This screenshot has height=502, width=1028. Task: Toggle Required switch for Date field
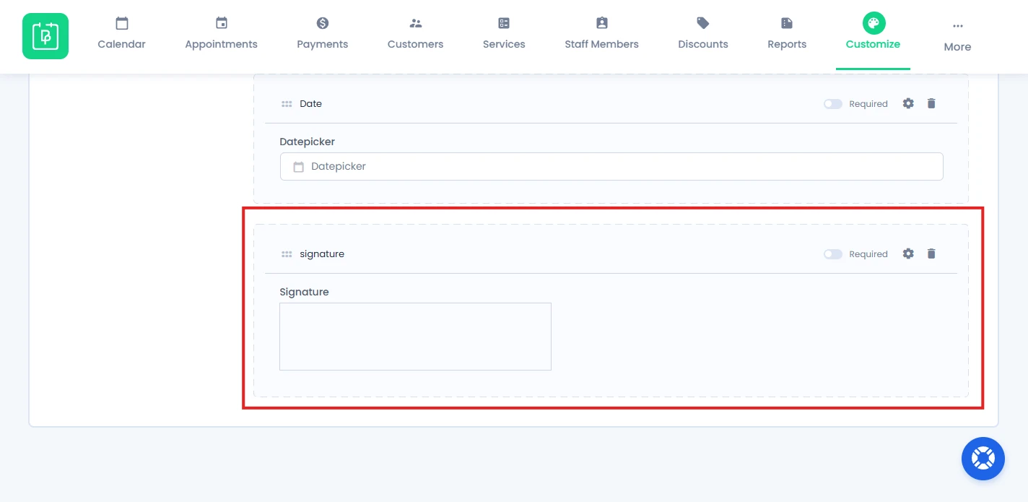tap(833, 104)
